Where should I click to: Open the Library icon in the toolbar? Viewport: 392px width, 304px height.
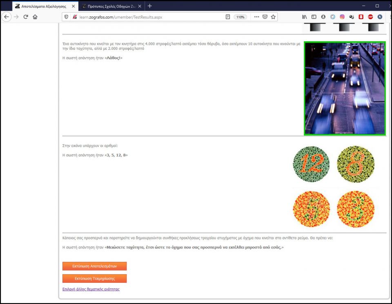pyautogui.click(x=304, y=17)
